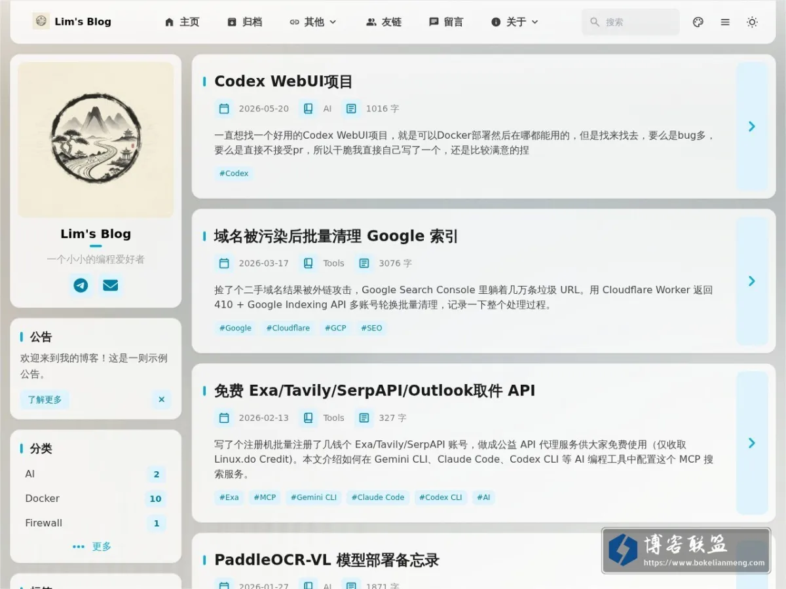
Task: Go to 主页 home menu item
Action: click(182, 22)
